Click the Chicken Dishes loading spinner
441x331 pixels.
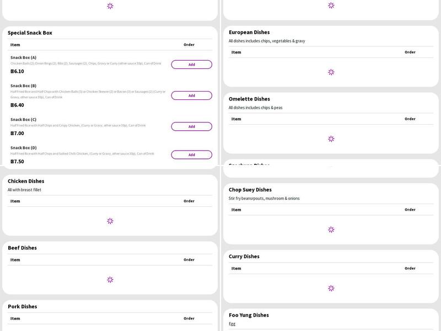110,221
